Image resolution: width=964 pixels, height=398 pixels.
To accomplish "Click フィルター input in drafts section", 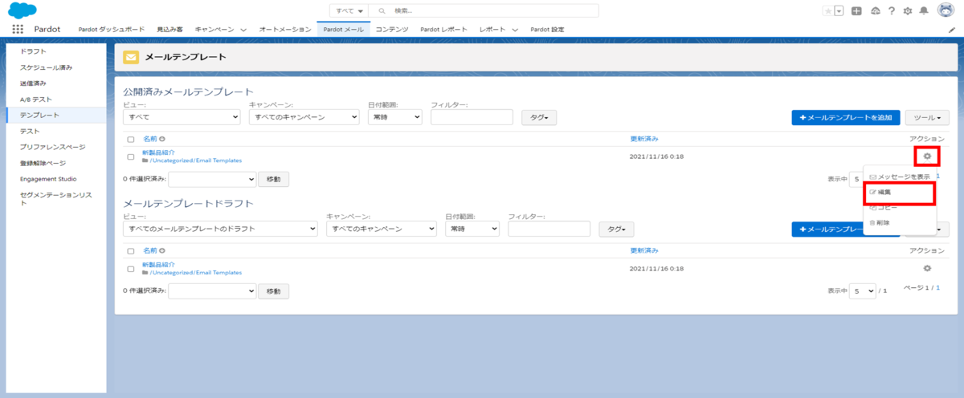I will point(549,229).
